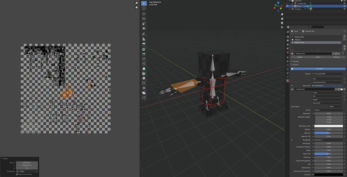
Task: Open the Repeat extension dropdown
Action: coord(328,99)
